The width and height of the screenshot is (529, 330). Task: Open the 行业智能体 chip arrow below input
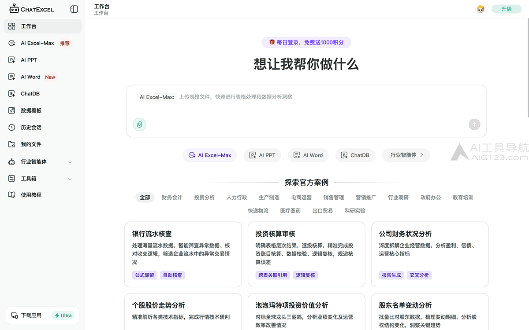[421, 155]
